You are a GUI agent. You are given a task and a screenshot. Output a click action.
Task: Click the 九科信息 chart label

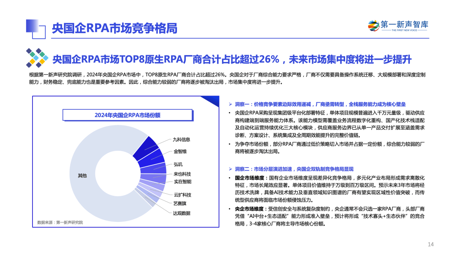coord(181,139)
